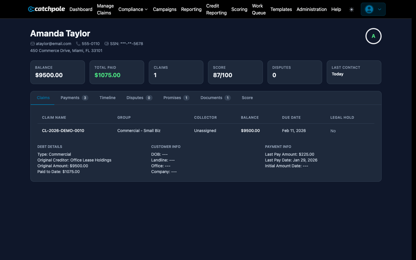
Task: Go to the Dashboard page
Action: [81, 9]
